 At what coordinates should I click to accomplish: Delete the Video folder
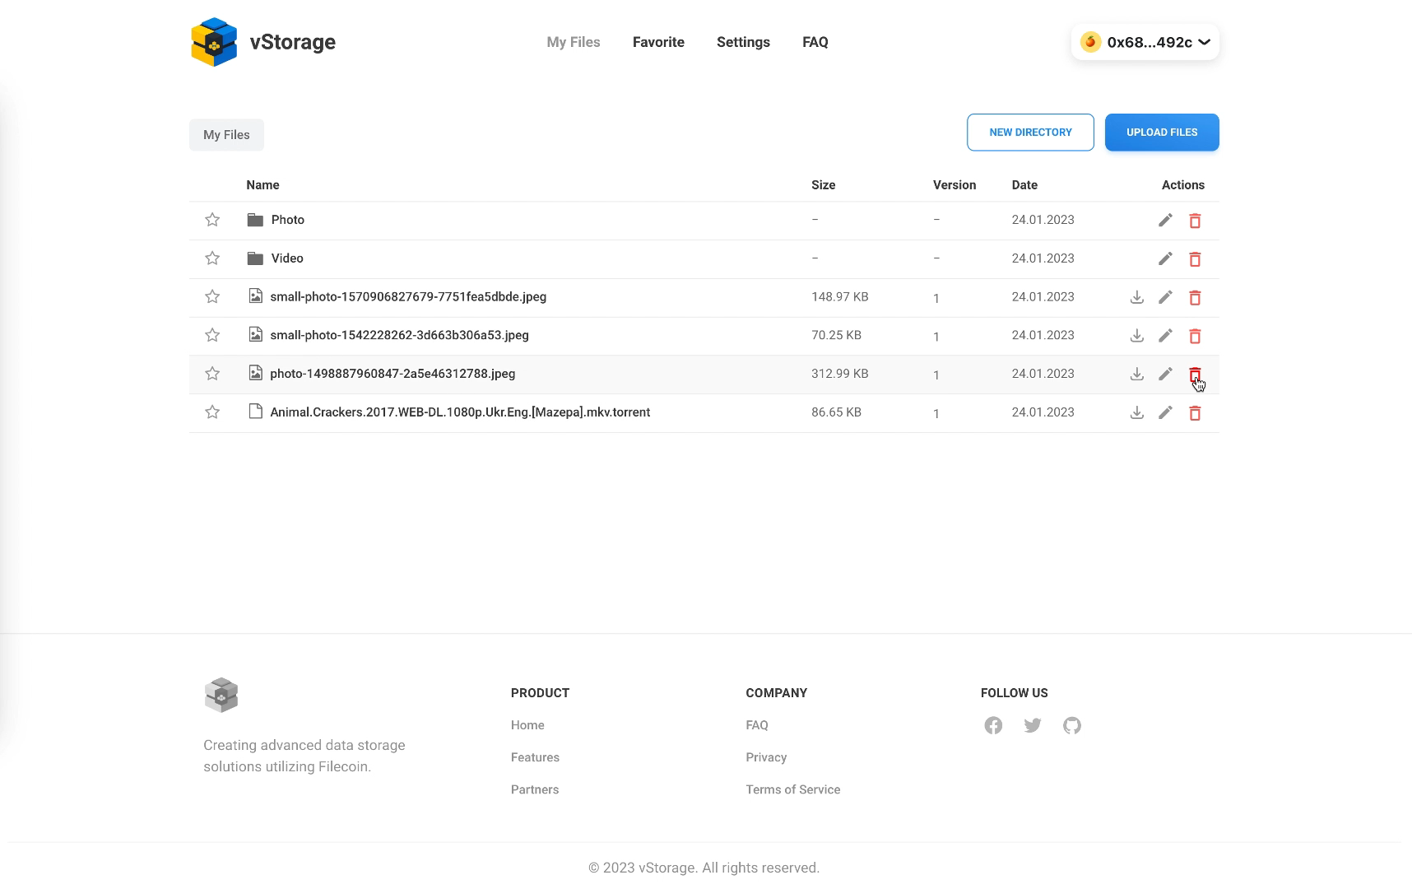1195,259
